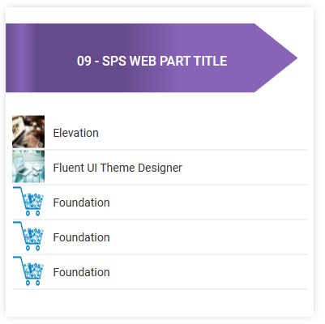Open the third Foundation text label
Viewport: 325px width, 324px height.
[x=81, y=272]
